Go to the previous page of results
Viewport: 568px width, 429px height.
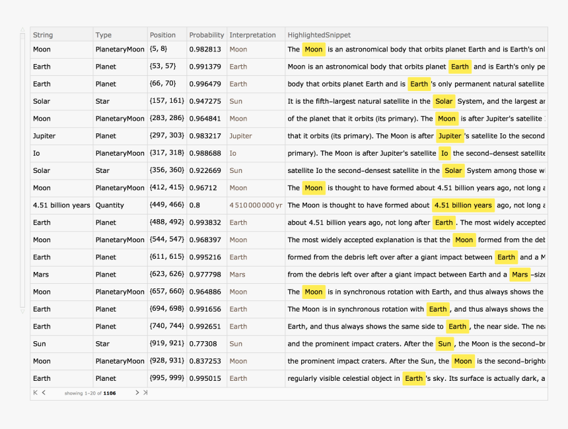click(x=44, y=393)
